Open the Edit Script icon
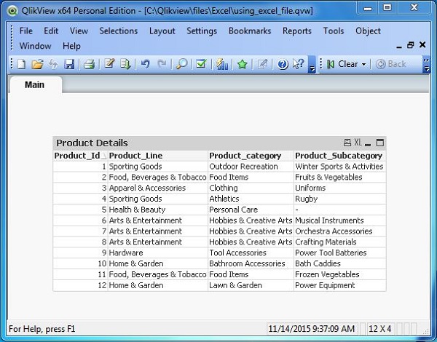 coord(109,64)
